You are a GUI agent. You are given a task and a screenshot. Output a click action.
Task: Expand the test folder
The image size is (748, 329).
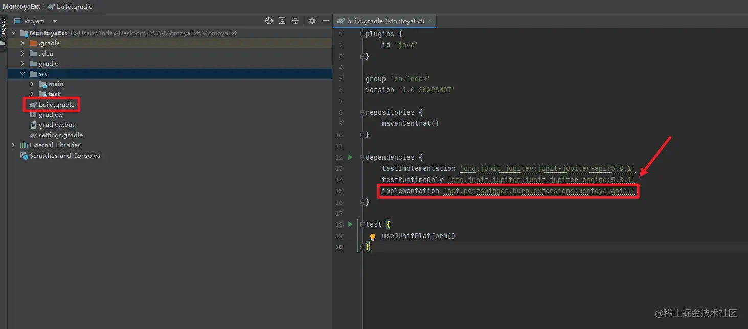(32, 94)
